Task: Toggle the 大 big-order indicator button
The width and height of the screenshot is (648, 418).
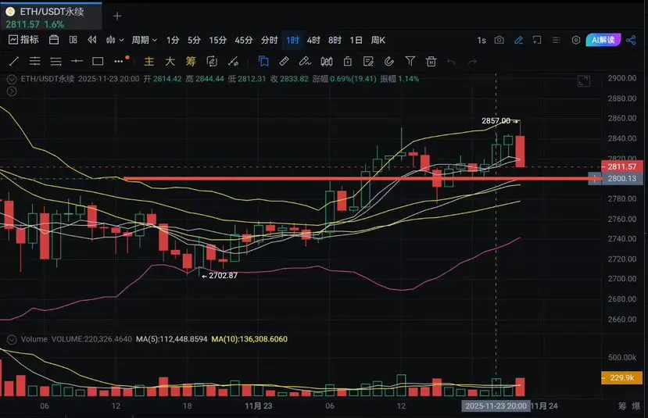Action: [x=170, y=62]
